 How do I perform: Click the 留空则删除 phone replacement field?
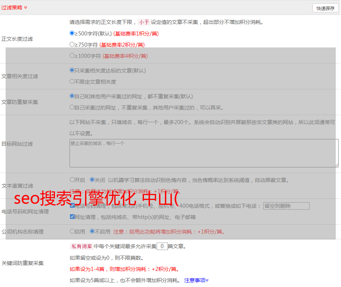click(x=286, y=206)
